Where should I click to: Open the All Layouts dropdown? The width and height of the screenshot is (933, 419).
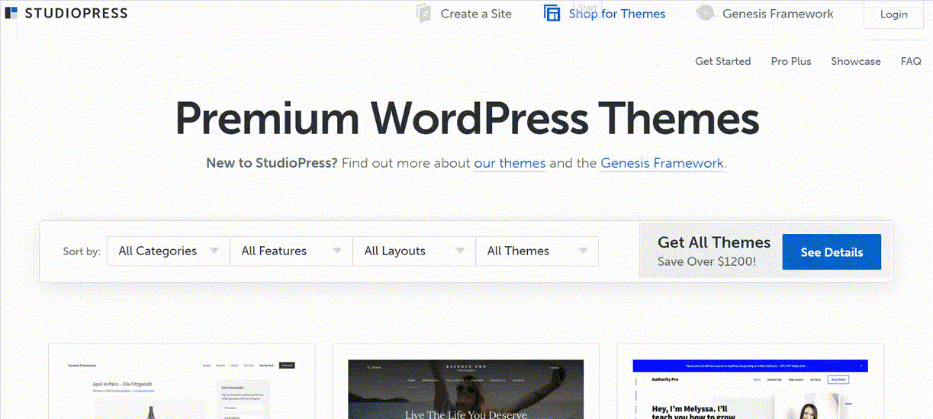tap(414, 251)
